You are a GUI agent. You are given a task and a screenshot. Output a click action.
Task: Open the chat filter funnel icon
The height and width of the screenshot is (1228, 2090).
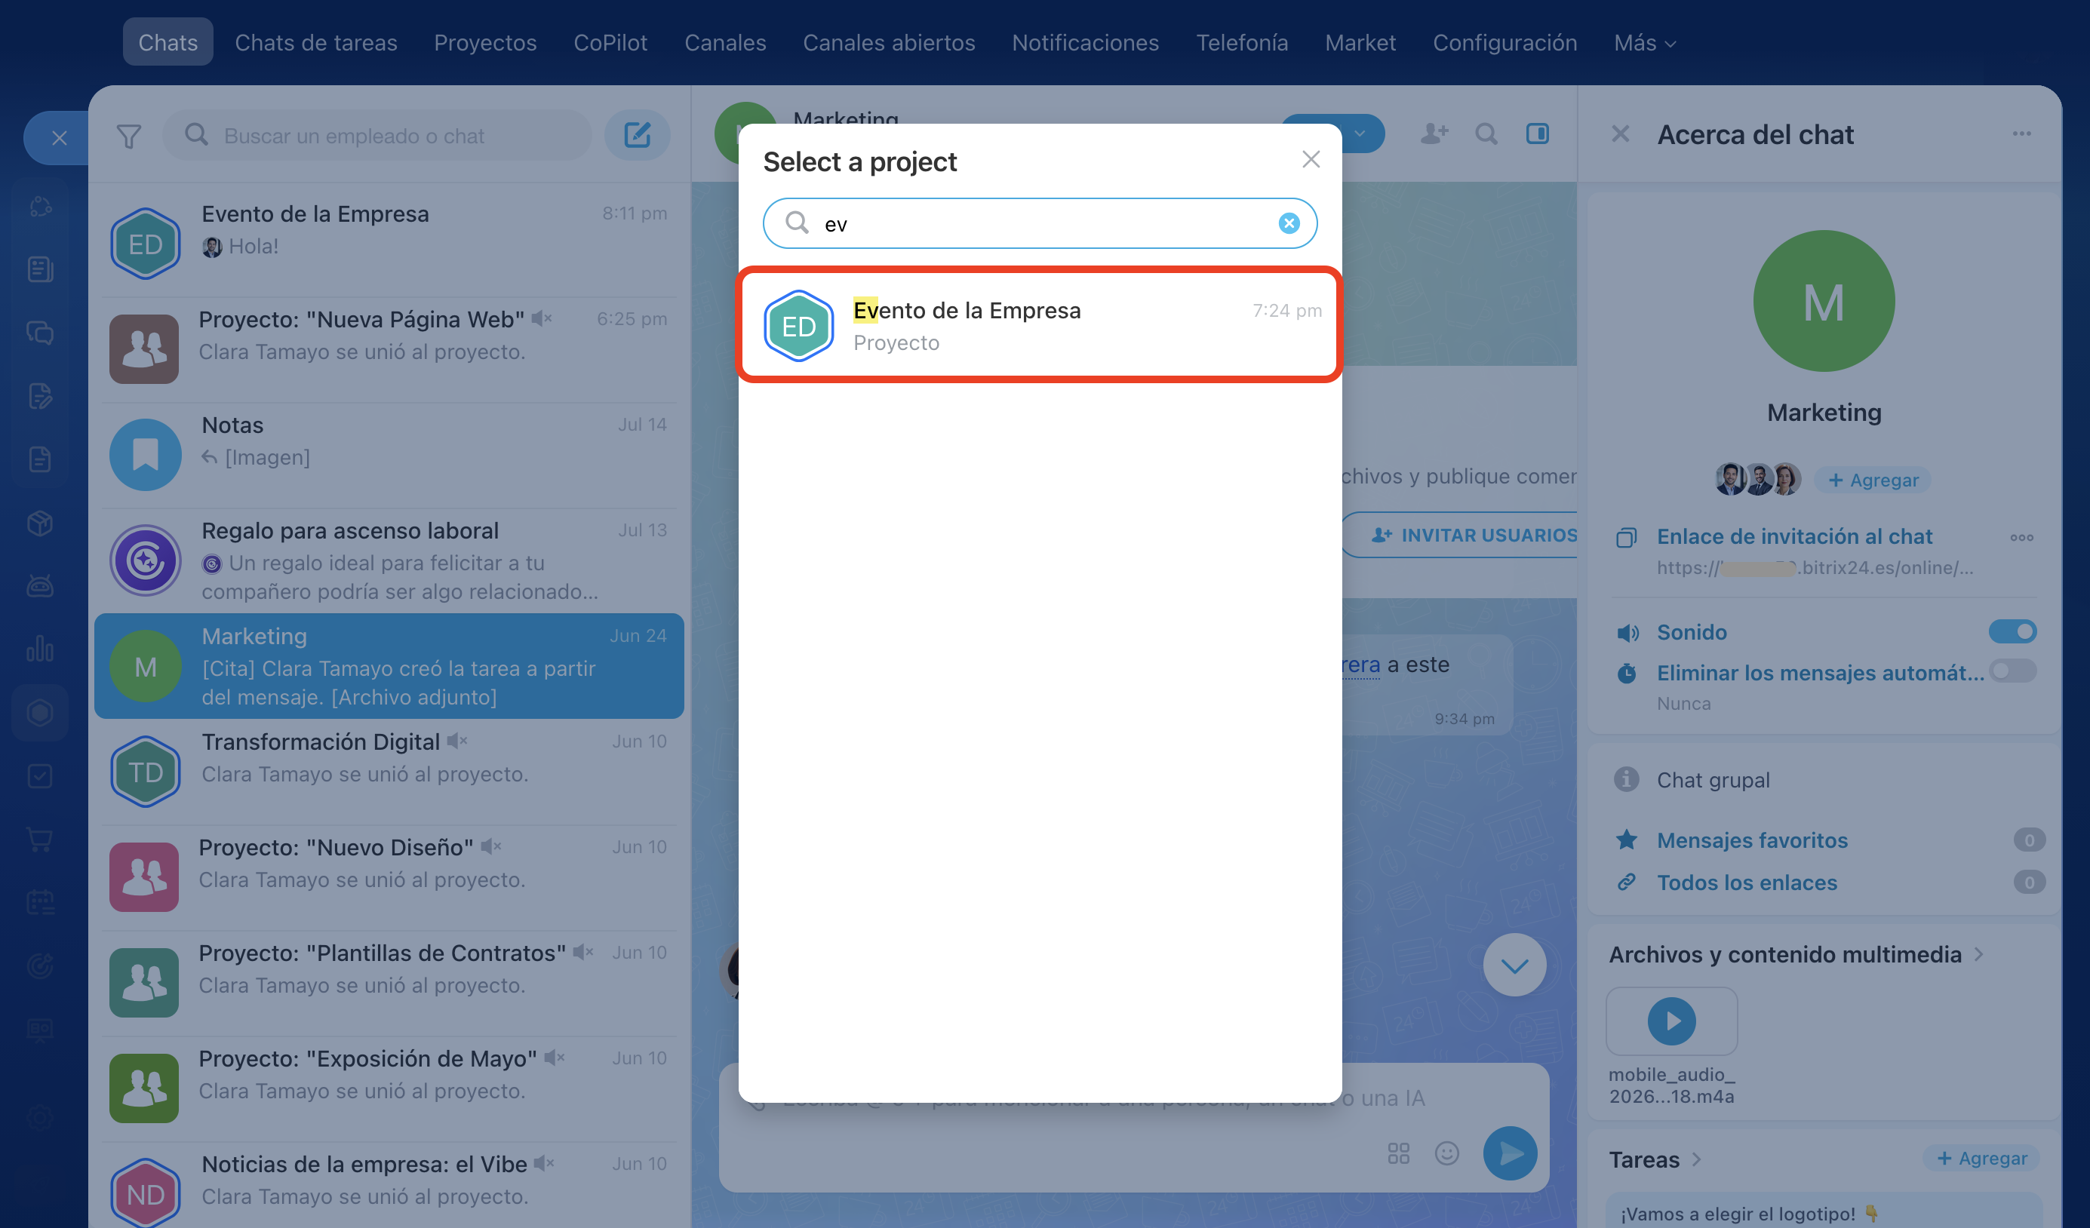tap(128, 136)
